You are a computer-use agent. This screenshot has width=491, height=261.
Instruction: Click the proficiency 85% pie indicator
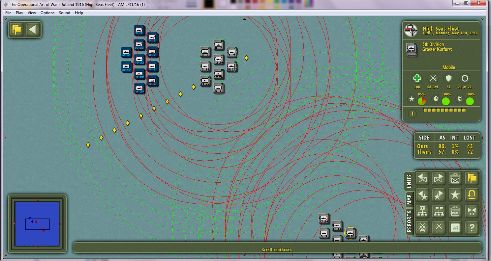pyautogui.click(x=422, y=101)
